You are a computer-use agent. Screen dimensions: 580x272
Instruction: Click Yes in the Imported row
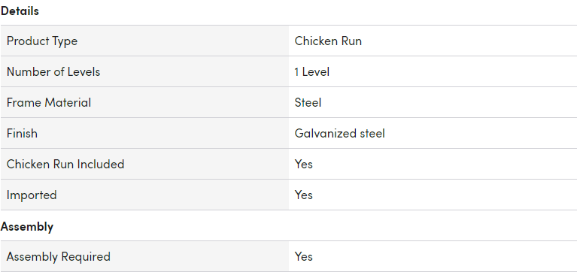304,195
